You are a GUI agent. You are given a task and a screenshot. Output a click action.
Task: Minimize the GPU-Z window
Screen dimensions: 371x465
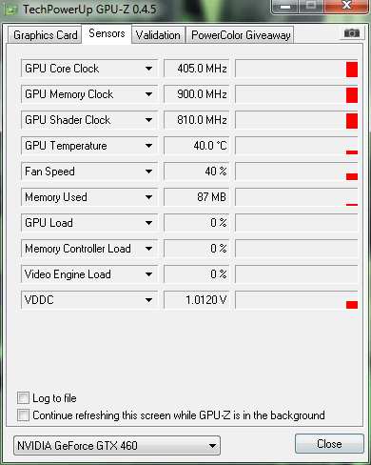[285, 7]
